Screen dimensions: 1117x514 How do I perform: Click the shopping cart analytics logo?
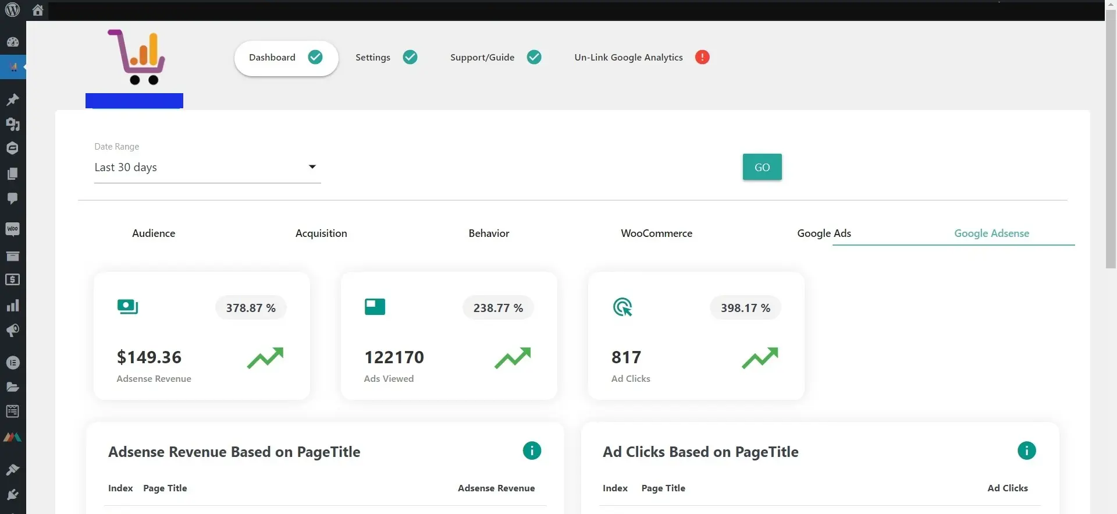tap(137, 57)
